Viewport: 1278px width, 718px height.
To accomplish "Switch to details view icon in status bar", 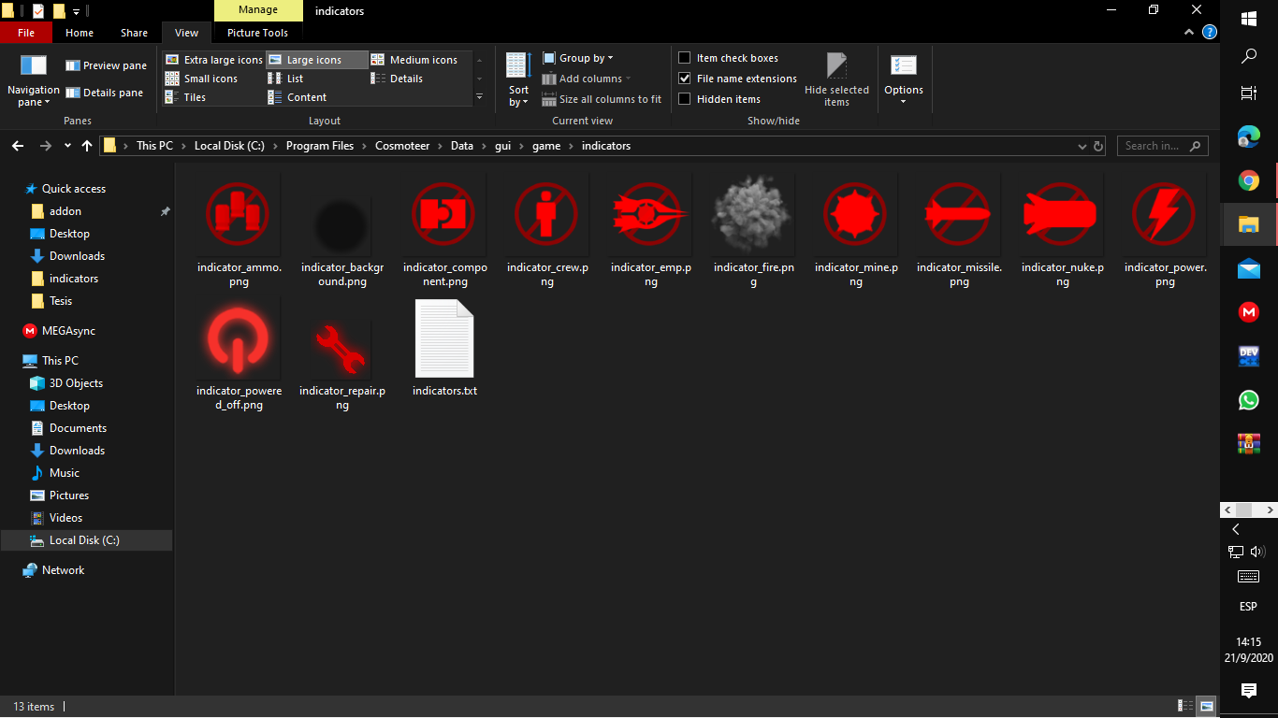I will click(1185, 706).
